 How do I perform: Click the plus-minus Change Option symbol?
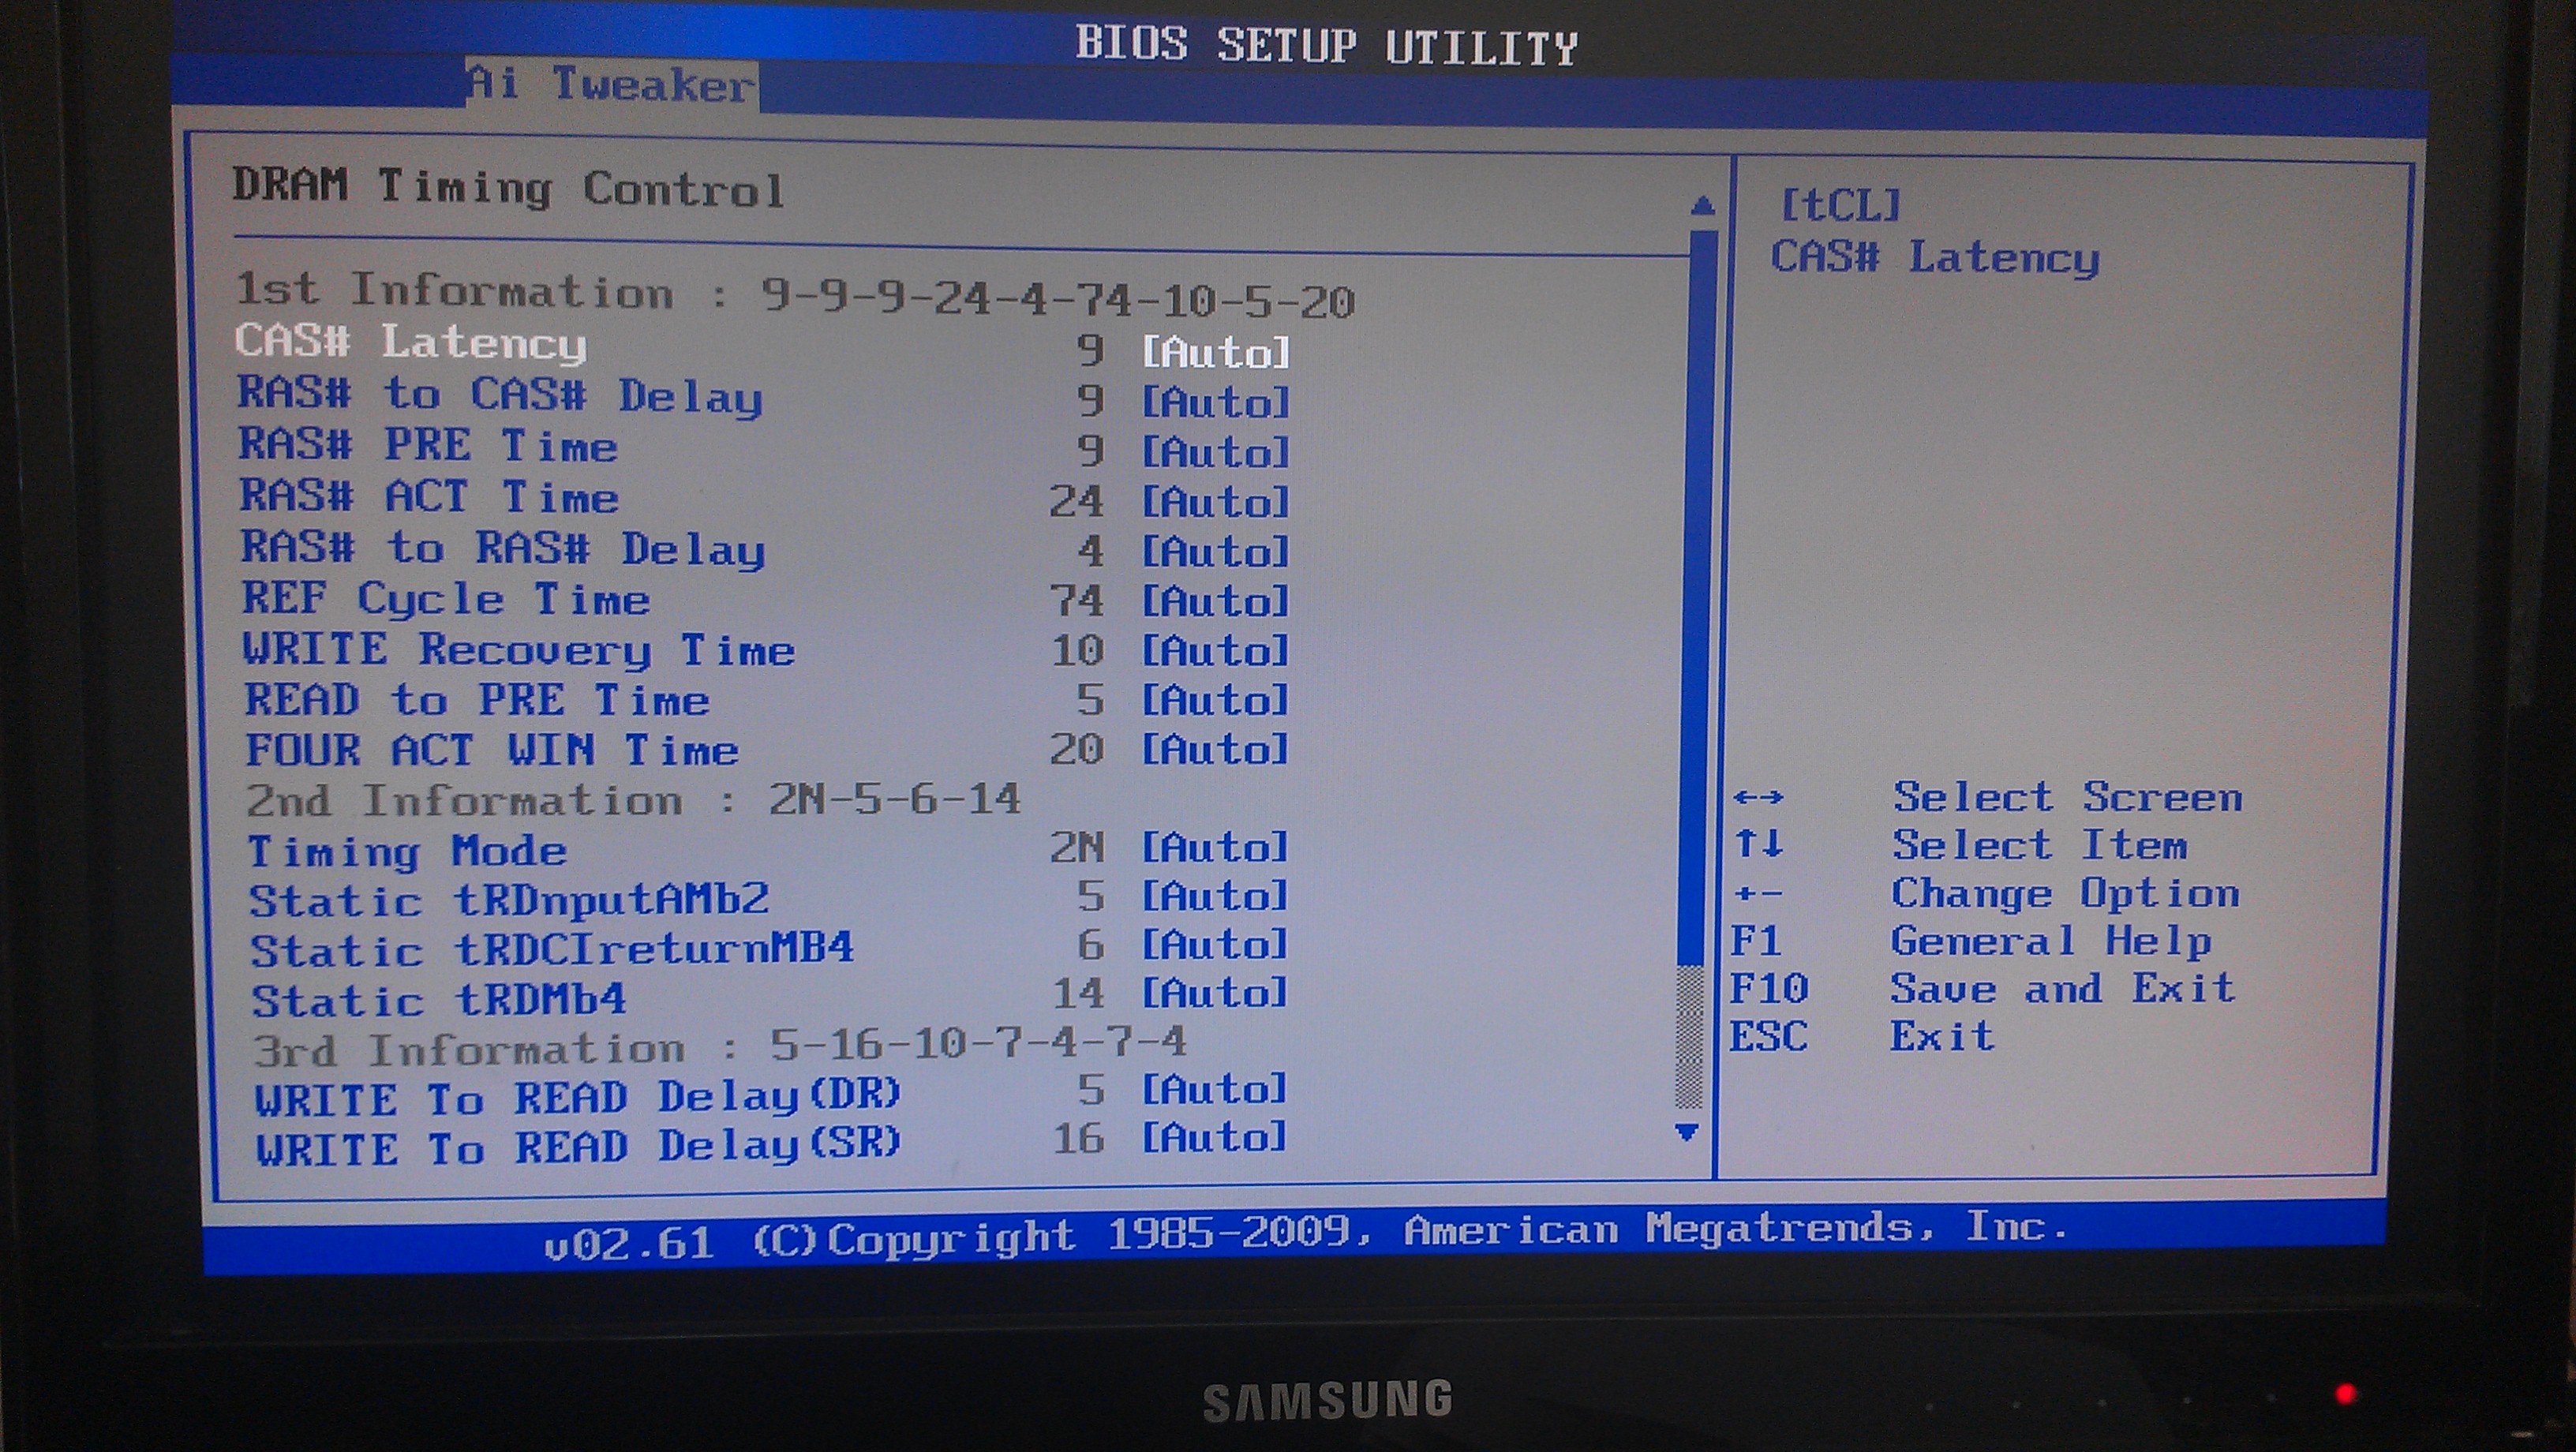1758,893
